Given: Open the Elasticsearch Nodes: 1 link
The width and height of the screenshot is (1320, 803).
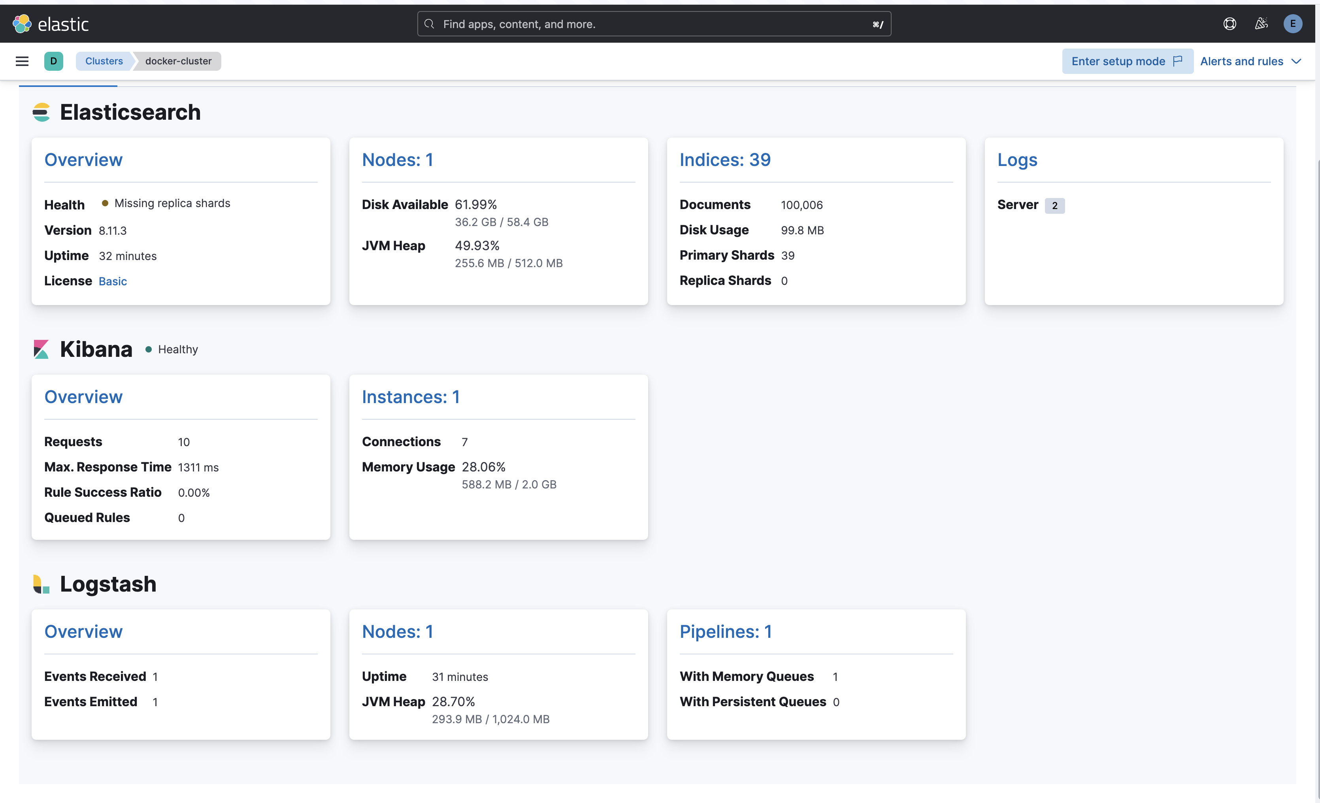Looking at the screenshot, I should tap(397, 160).
